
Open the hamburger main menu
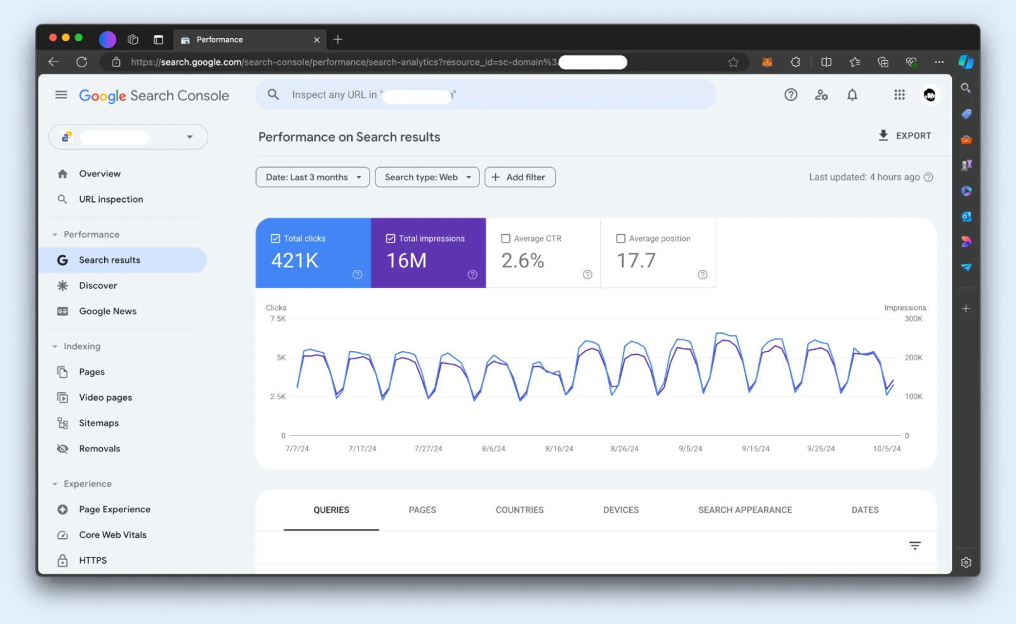click(x=61, y=95)
